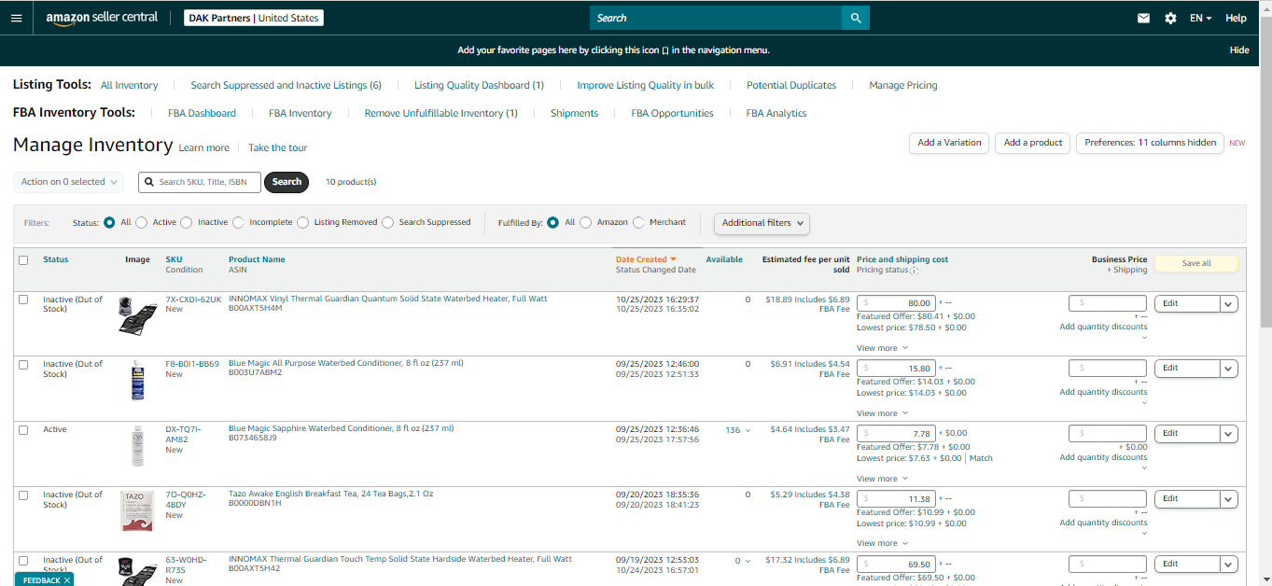The width and height of the screenshot is (1272, 586).
Task: Open the EN language dropdown
Action: [1200, 18]
